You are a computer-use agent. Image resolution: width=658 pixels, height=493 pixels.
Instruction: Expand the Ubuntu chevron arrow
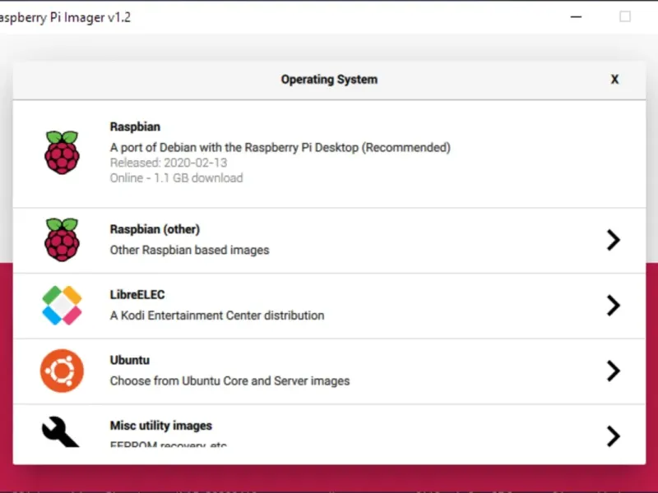click(613, 371)
